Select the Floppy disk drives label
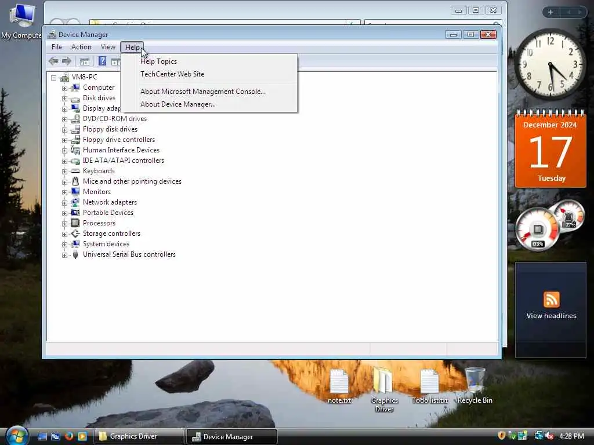The height and width of the screenshot is (445, 594). (110, 129)
